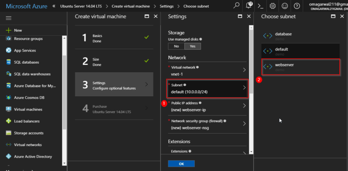This screenshot has width=348, height=171.
Task: Set Use managed disks to Yes
Action: 193,46
